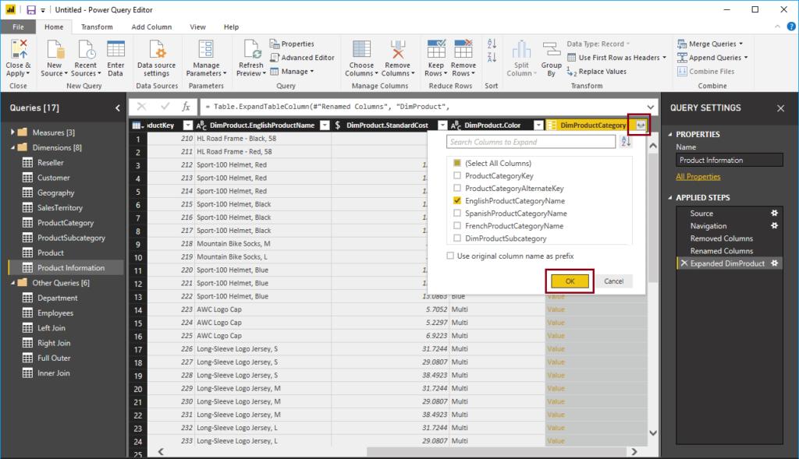This screenshot has height=459, width=799.
Task: Open the DimProduct.Color column filter dropdown
Action: click(537, 125)
